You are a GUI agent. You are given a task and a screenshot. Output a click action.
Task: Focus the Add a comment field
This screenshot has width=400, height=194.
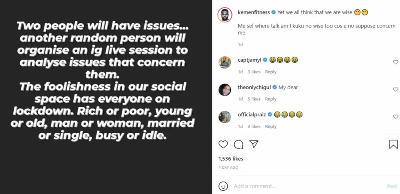coord(304,186)
